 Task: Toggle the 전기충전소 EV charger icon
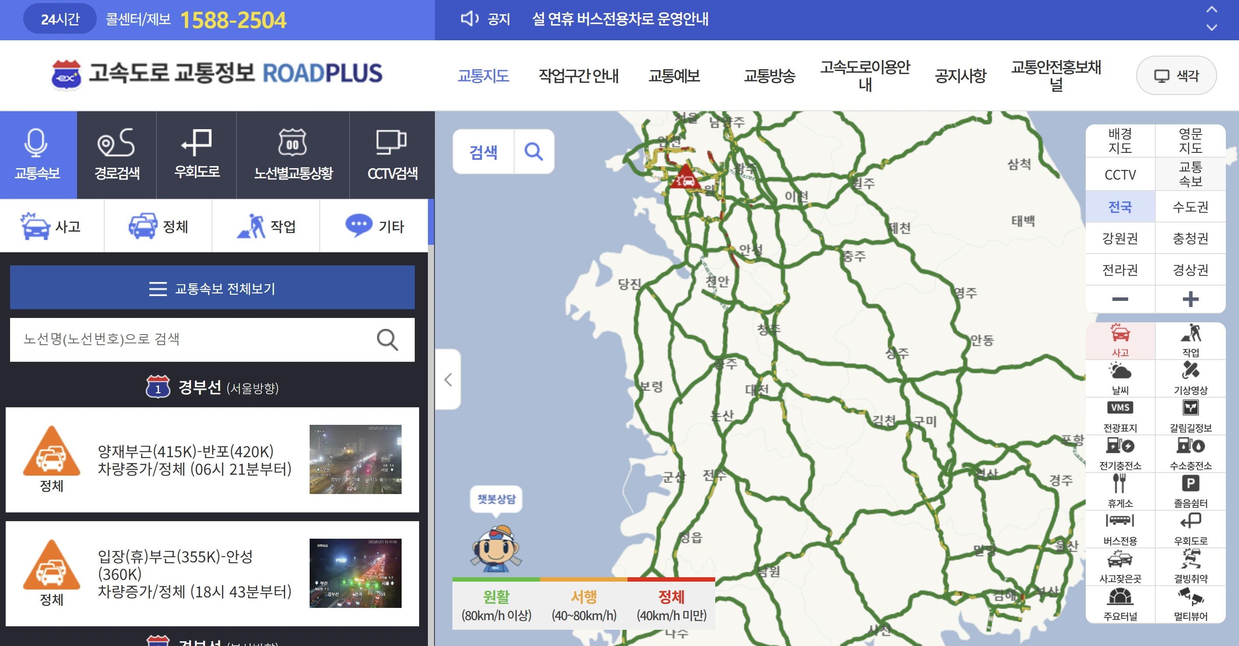1120,454
